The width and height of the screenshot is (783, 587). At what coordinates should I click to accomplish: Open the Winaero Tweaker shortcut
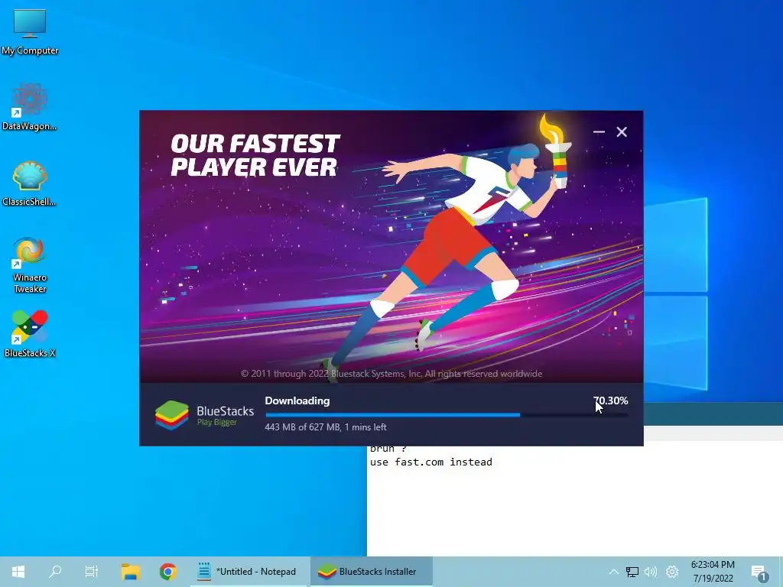coord(30,265)
